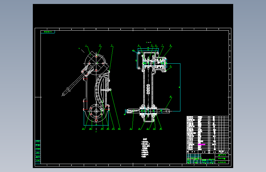This screenshot has width=266, height=172.
Task: Select part balloon number 10
Action: point(171,97)
